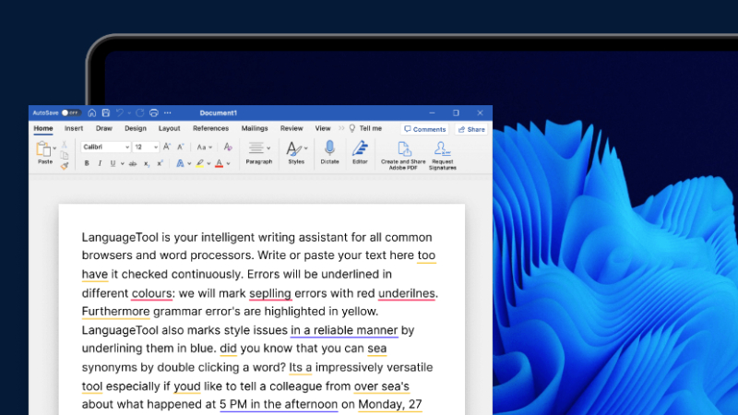Undo the last action

point(120,113)
